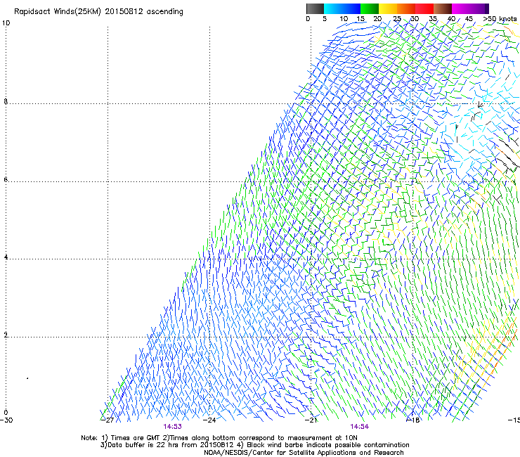
Task: Click the legend tick label '10'
Action: tap(344, 19)
